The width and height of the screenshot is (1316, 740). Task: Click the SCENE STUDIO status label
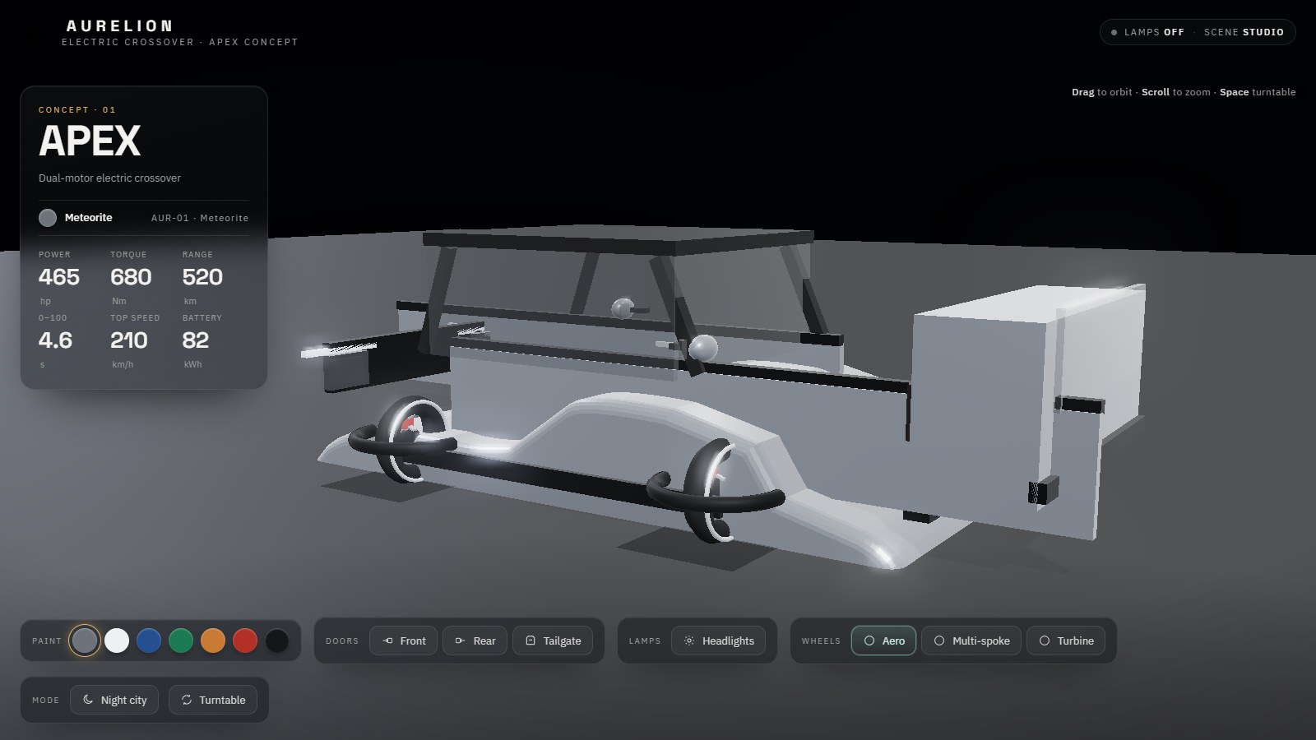1244,32
